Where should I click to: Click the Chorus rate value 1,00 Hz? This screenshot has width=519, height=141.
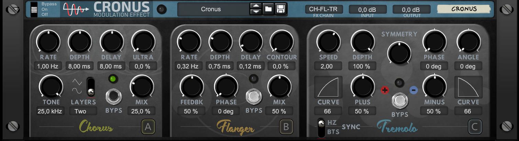tap(48, 66)
